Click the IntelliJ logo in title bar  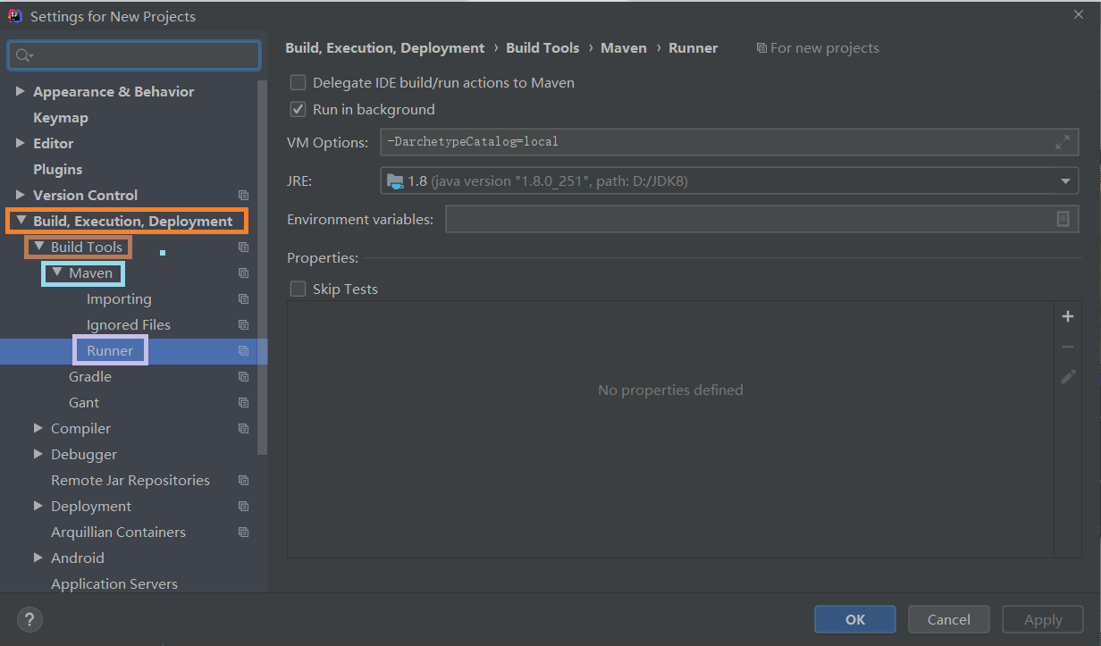[x=15, y=15]
